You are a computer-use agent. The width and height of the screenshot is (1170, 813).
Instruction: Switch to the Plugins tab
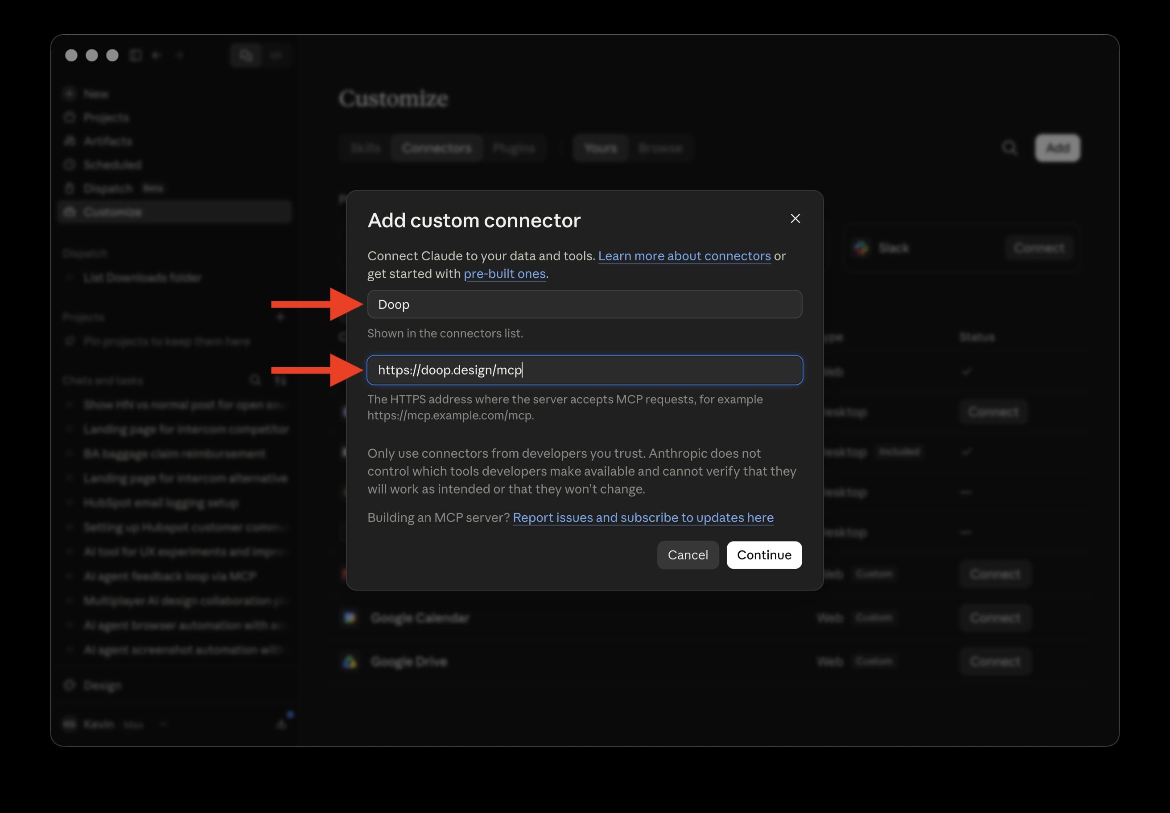tap(514, 148)
